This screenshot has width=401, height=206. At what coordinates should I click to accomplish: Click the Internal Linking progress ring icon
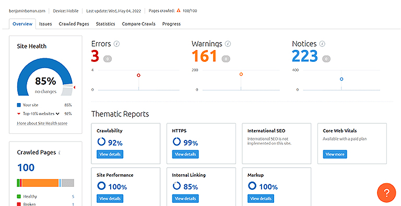(x=176, y=186)
